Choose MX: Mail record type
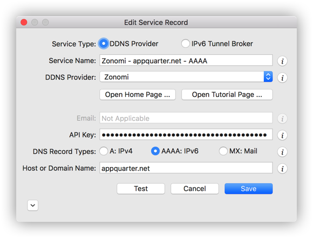The height and width of the screenshot is (238, 313). [223, 151]
